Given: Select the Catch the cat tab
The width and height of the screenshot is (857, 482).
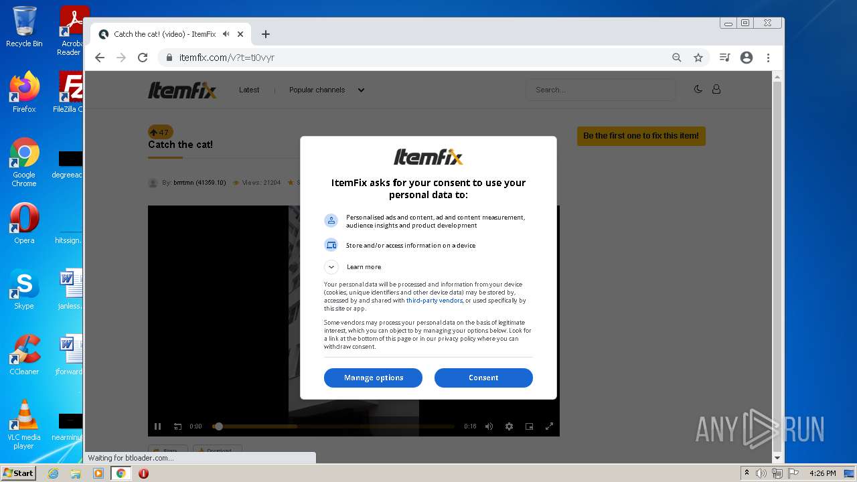Looking at the screenshot, I should (x=171, y=34).
